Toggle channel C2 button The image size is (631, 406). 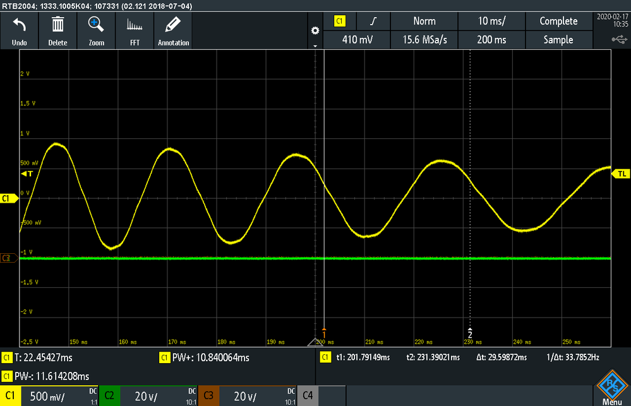(109, 395)
